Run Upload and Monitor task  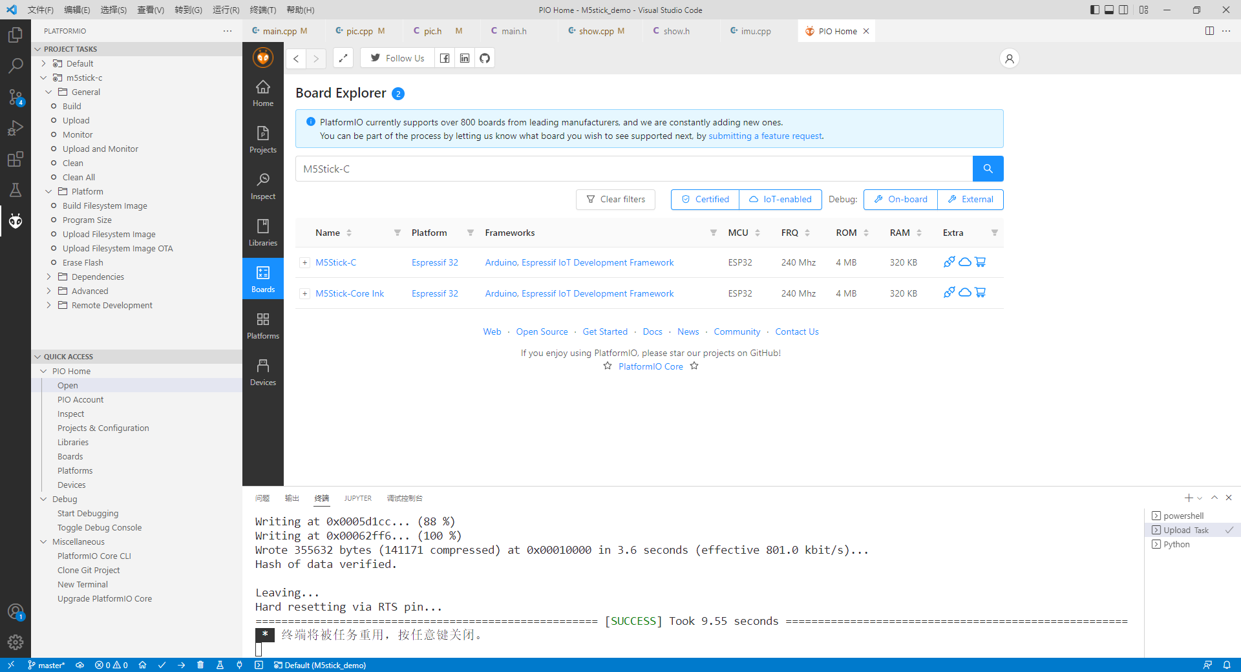(100, 149)
